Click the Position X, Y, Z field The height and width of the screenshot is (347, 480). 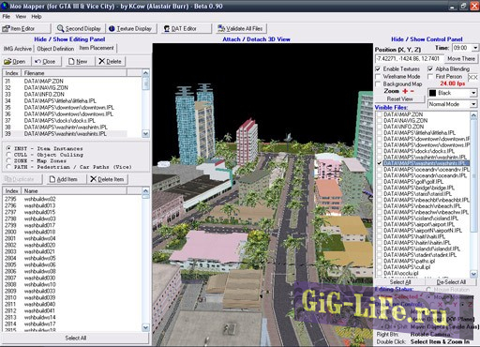(x=409, y=59)
